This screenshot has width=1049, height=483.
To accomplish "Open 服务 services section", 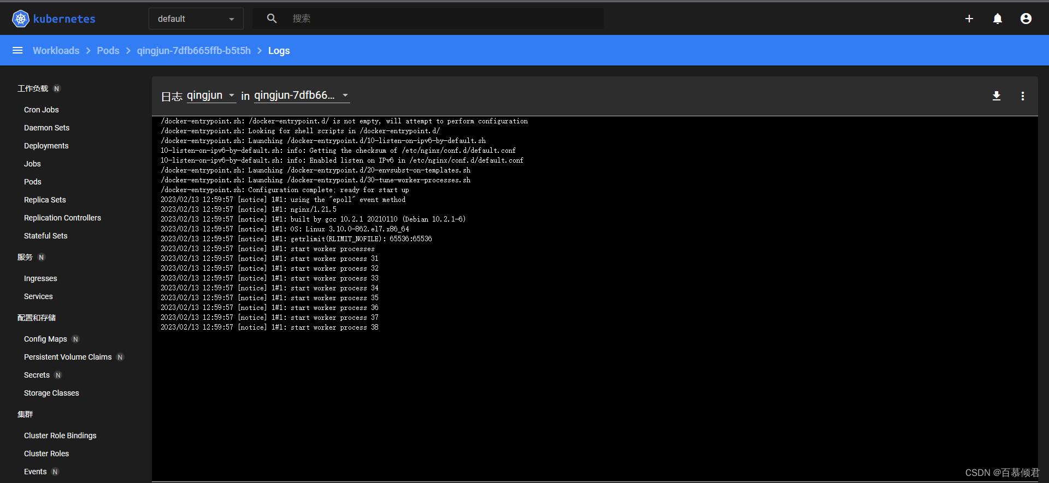I will [25, 257].
